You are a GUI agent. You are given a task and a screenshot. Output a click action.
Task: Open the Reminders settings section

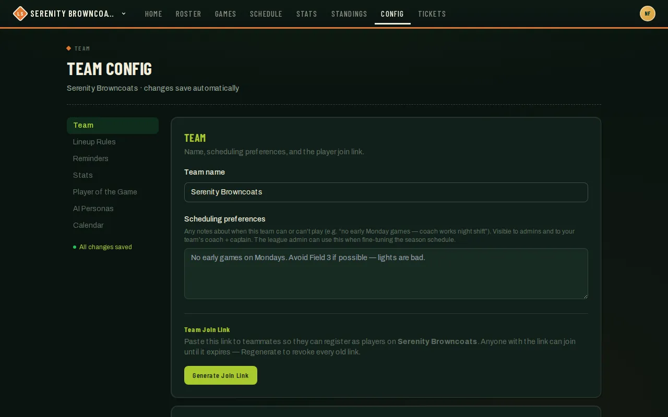(x=113, y=158)
